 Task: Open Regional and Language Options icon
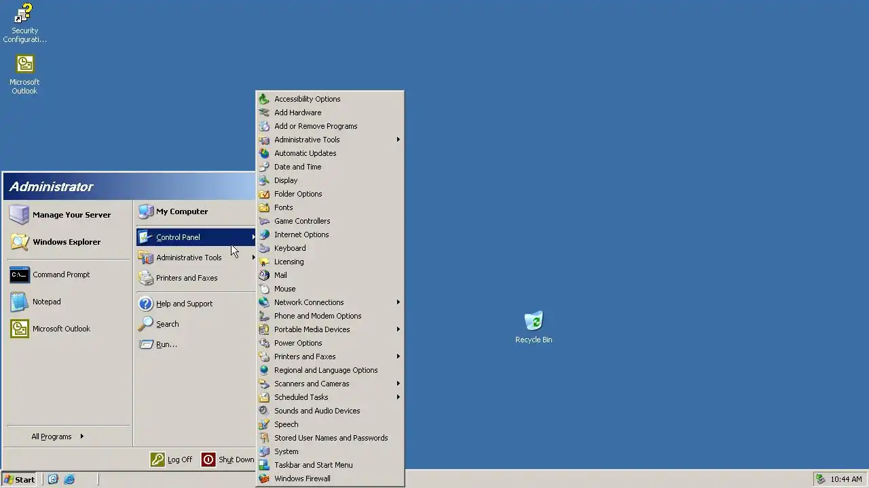click(x=264, y=370)
